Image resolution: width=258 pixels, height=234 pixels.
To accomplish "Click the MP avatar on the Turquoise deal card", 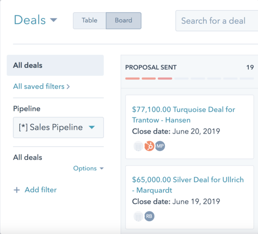I will pyautogui.click(x=160, y=146).
